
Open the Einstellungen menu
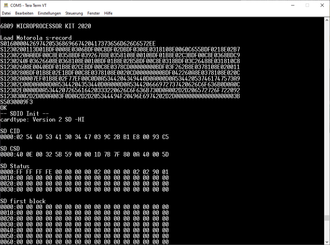(49, 13)
